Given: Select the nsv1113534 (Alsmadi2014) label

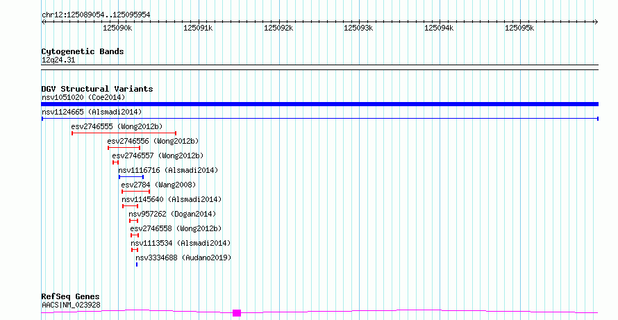Looking at the screenshot, I should (181, 243).
